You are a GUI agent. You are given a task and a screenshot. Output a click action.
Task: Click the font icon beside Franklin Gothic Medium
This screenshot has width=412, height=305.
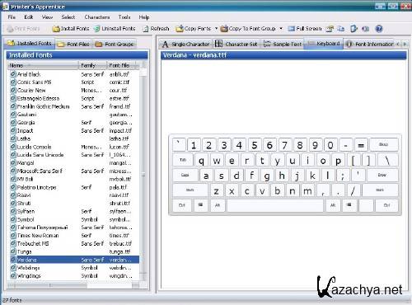[x=13, y=106]
